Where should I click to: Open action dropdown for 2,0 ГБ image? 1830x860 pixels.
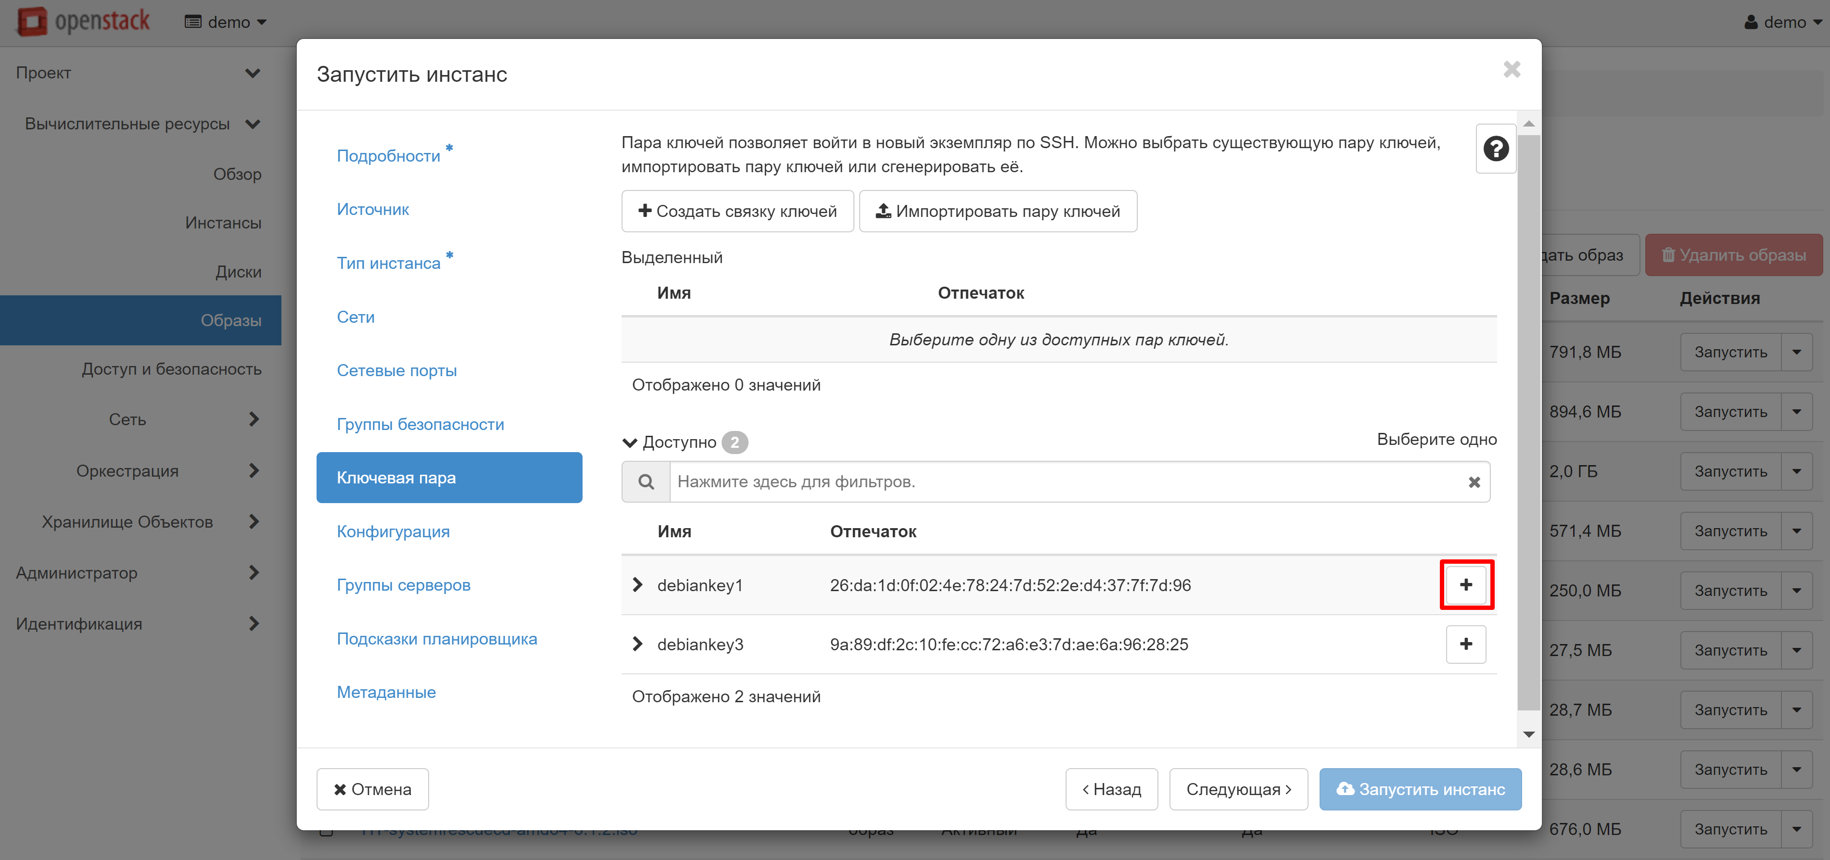(x=1796, y=471)
